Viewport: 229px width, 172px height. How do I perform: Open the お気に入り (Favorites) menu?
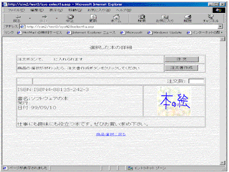pyautogui.click(x=99, y=10)
